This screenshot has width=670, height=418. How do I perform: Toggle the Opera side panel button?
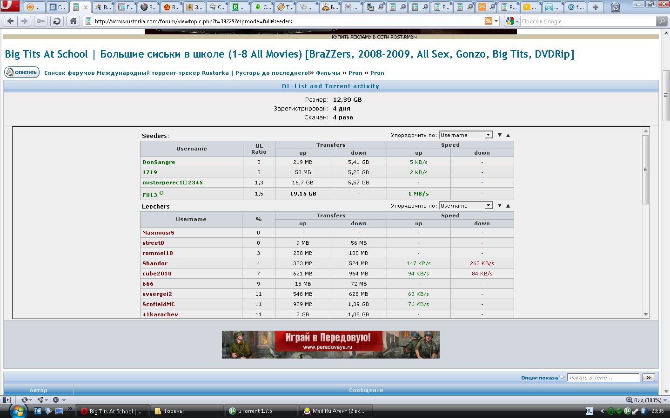(x=7, y=400)
